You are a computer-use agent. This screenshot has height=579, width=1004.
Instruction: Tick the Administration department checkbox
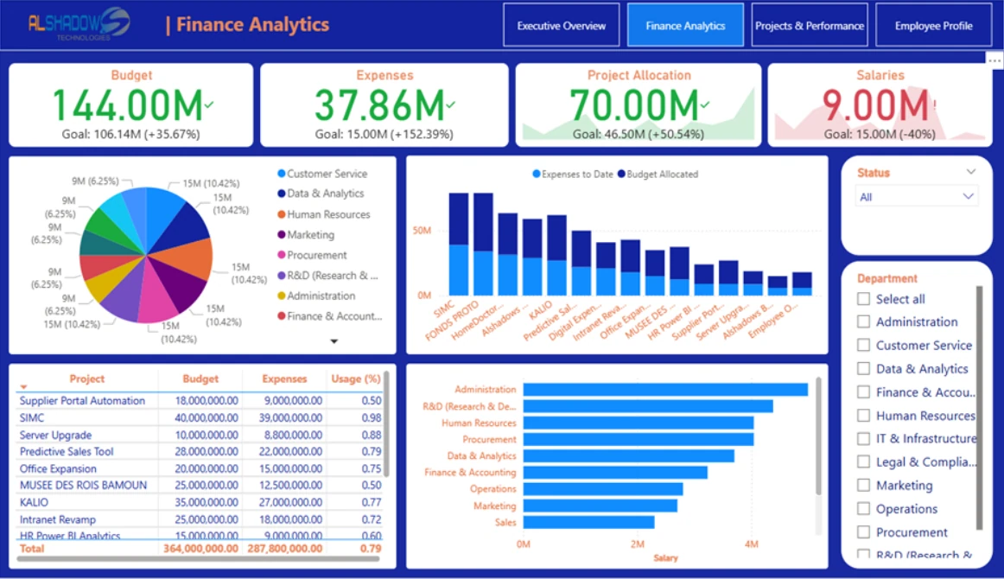864,321
